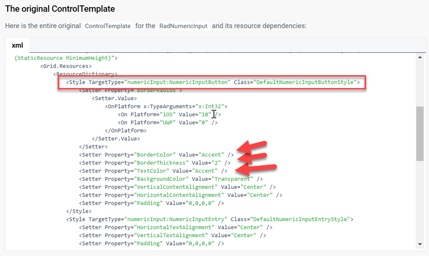Click the TextColor Setter line
This screenshot has height=256, width=429.
(153, 171)
